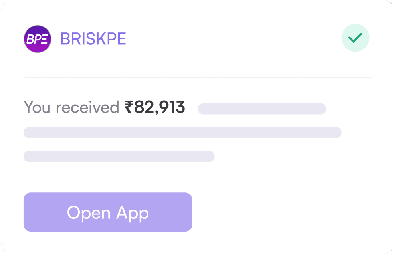394x254 pixels.
Task: Click the gray placeholder bar beside the amount
Action: pyautogui.click(x=262, y=109)
